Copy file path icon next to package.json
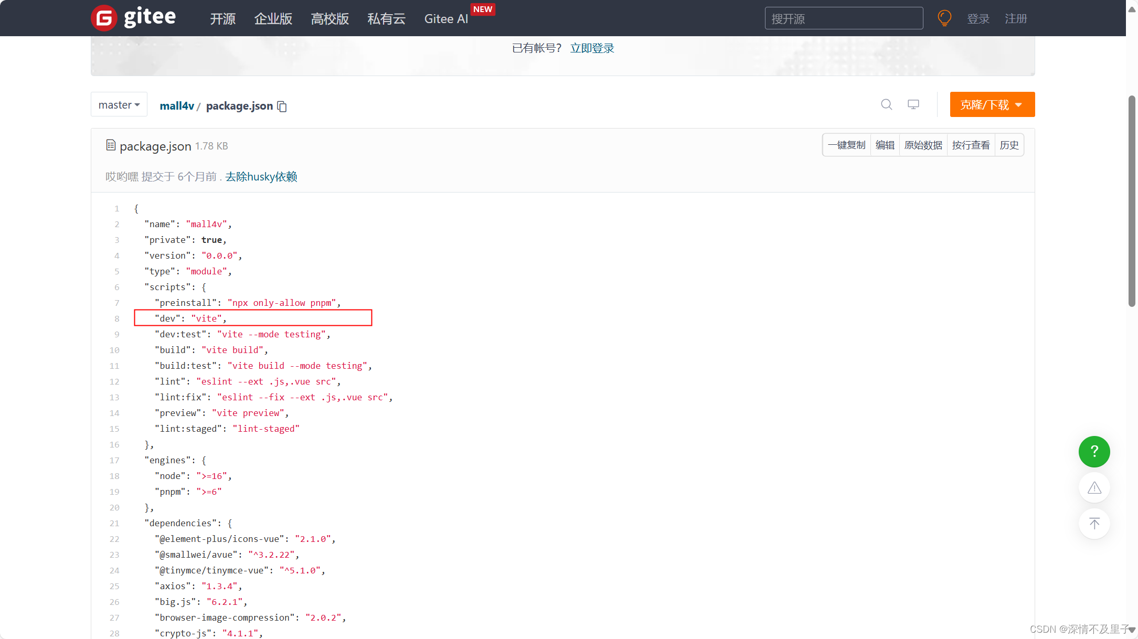 point(282,106)
